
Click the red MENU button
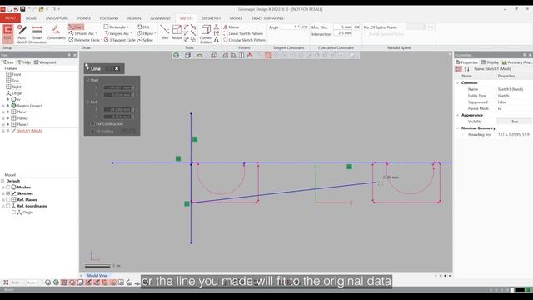pyautogui.click(x=10, y=18)
